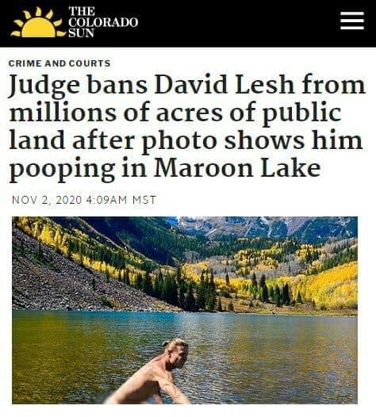Click the word SUN in the logo

(x=82, y=33)
